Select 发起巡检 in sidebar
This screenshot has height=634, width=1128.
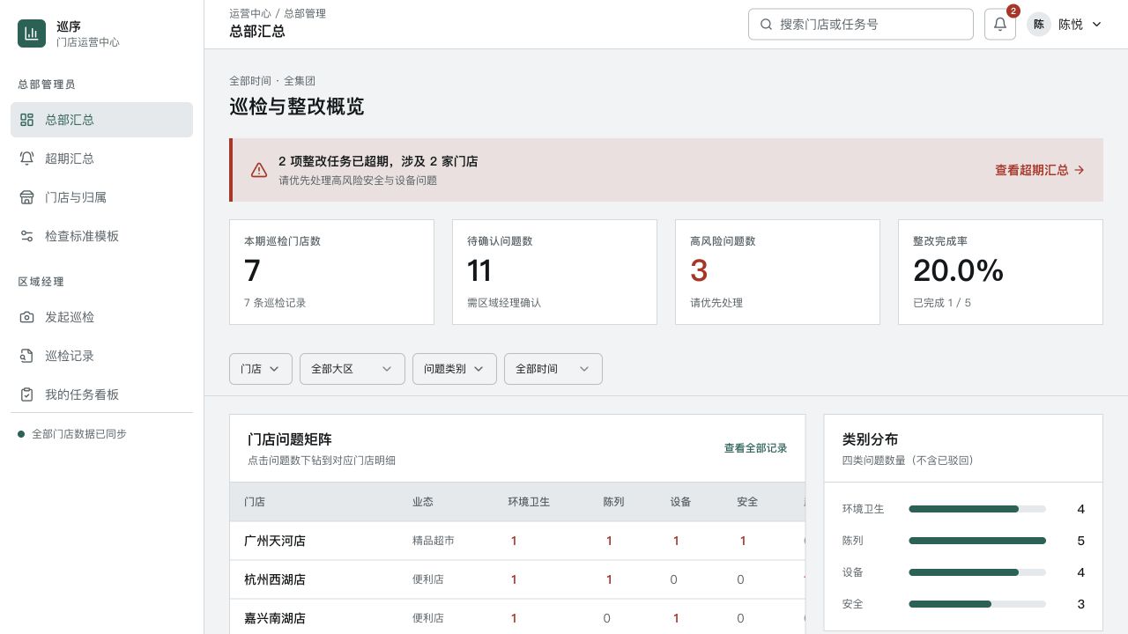click(x=101, y=317)
